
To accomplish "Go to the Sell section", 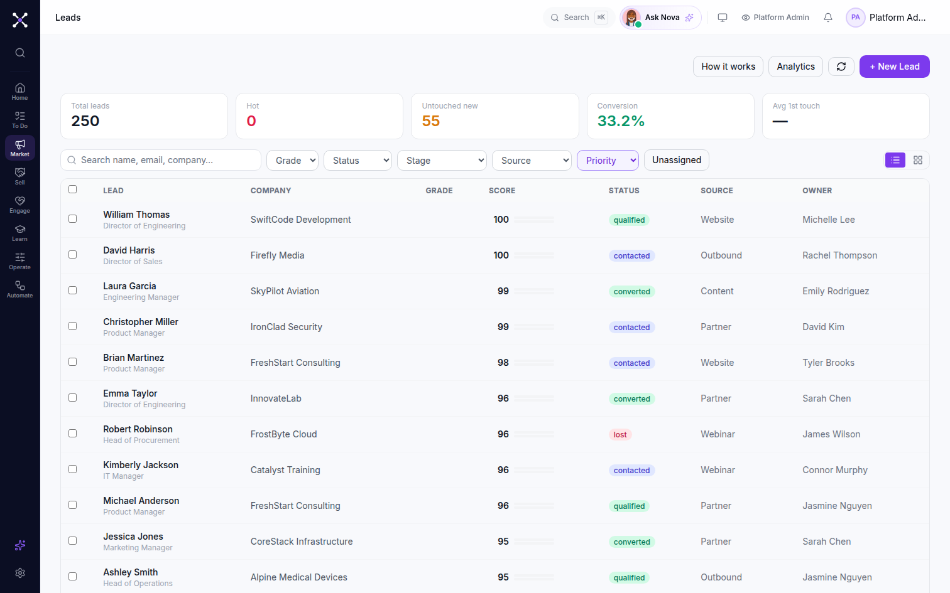I will click(20, 176).
